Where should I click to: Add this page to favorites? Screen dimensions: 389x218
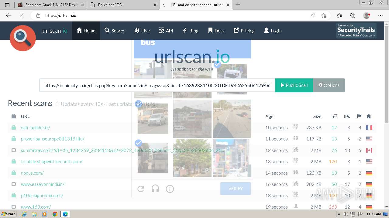click(324, 15)
